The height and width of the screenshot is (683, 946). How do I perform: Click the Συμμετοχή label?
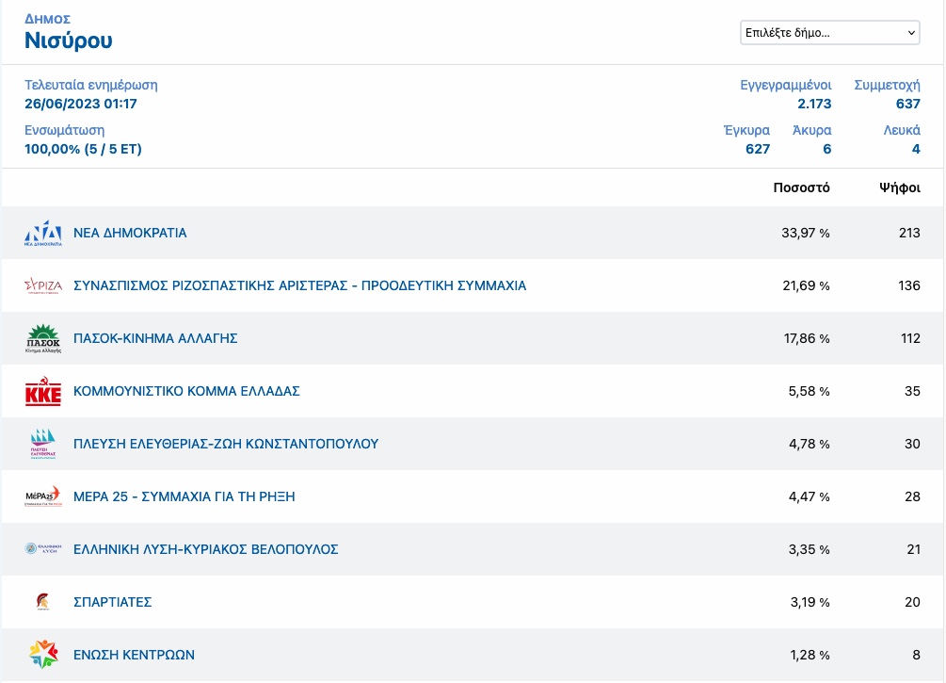(887, 85)
